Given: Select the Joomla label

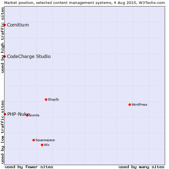Looking at the screenshot, I should (34, 115).
